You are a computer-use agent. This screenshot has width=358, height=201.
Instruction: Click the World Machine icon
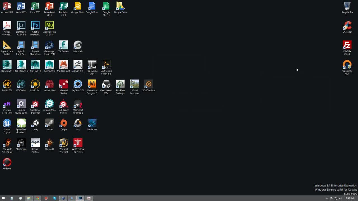(x=135, y=87)
